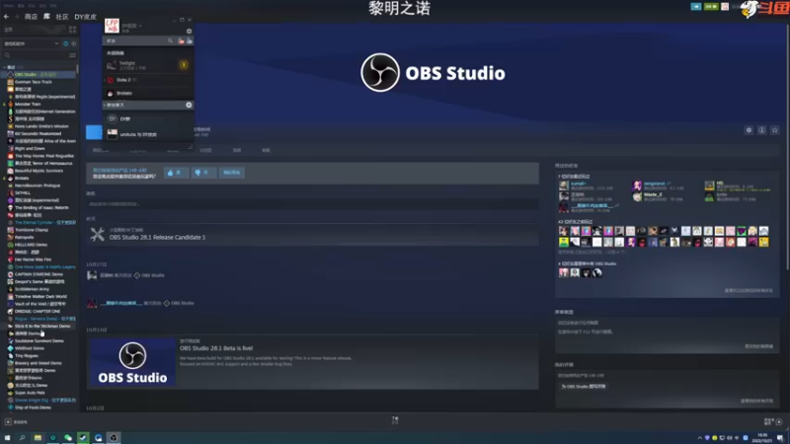Add OBS Studio to favorites star

pos(775,130)
